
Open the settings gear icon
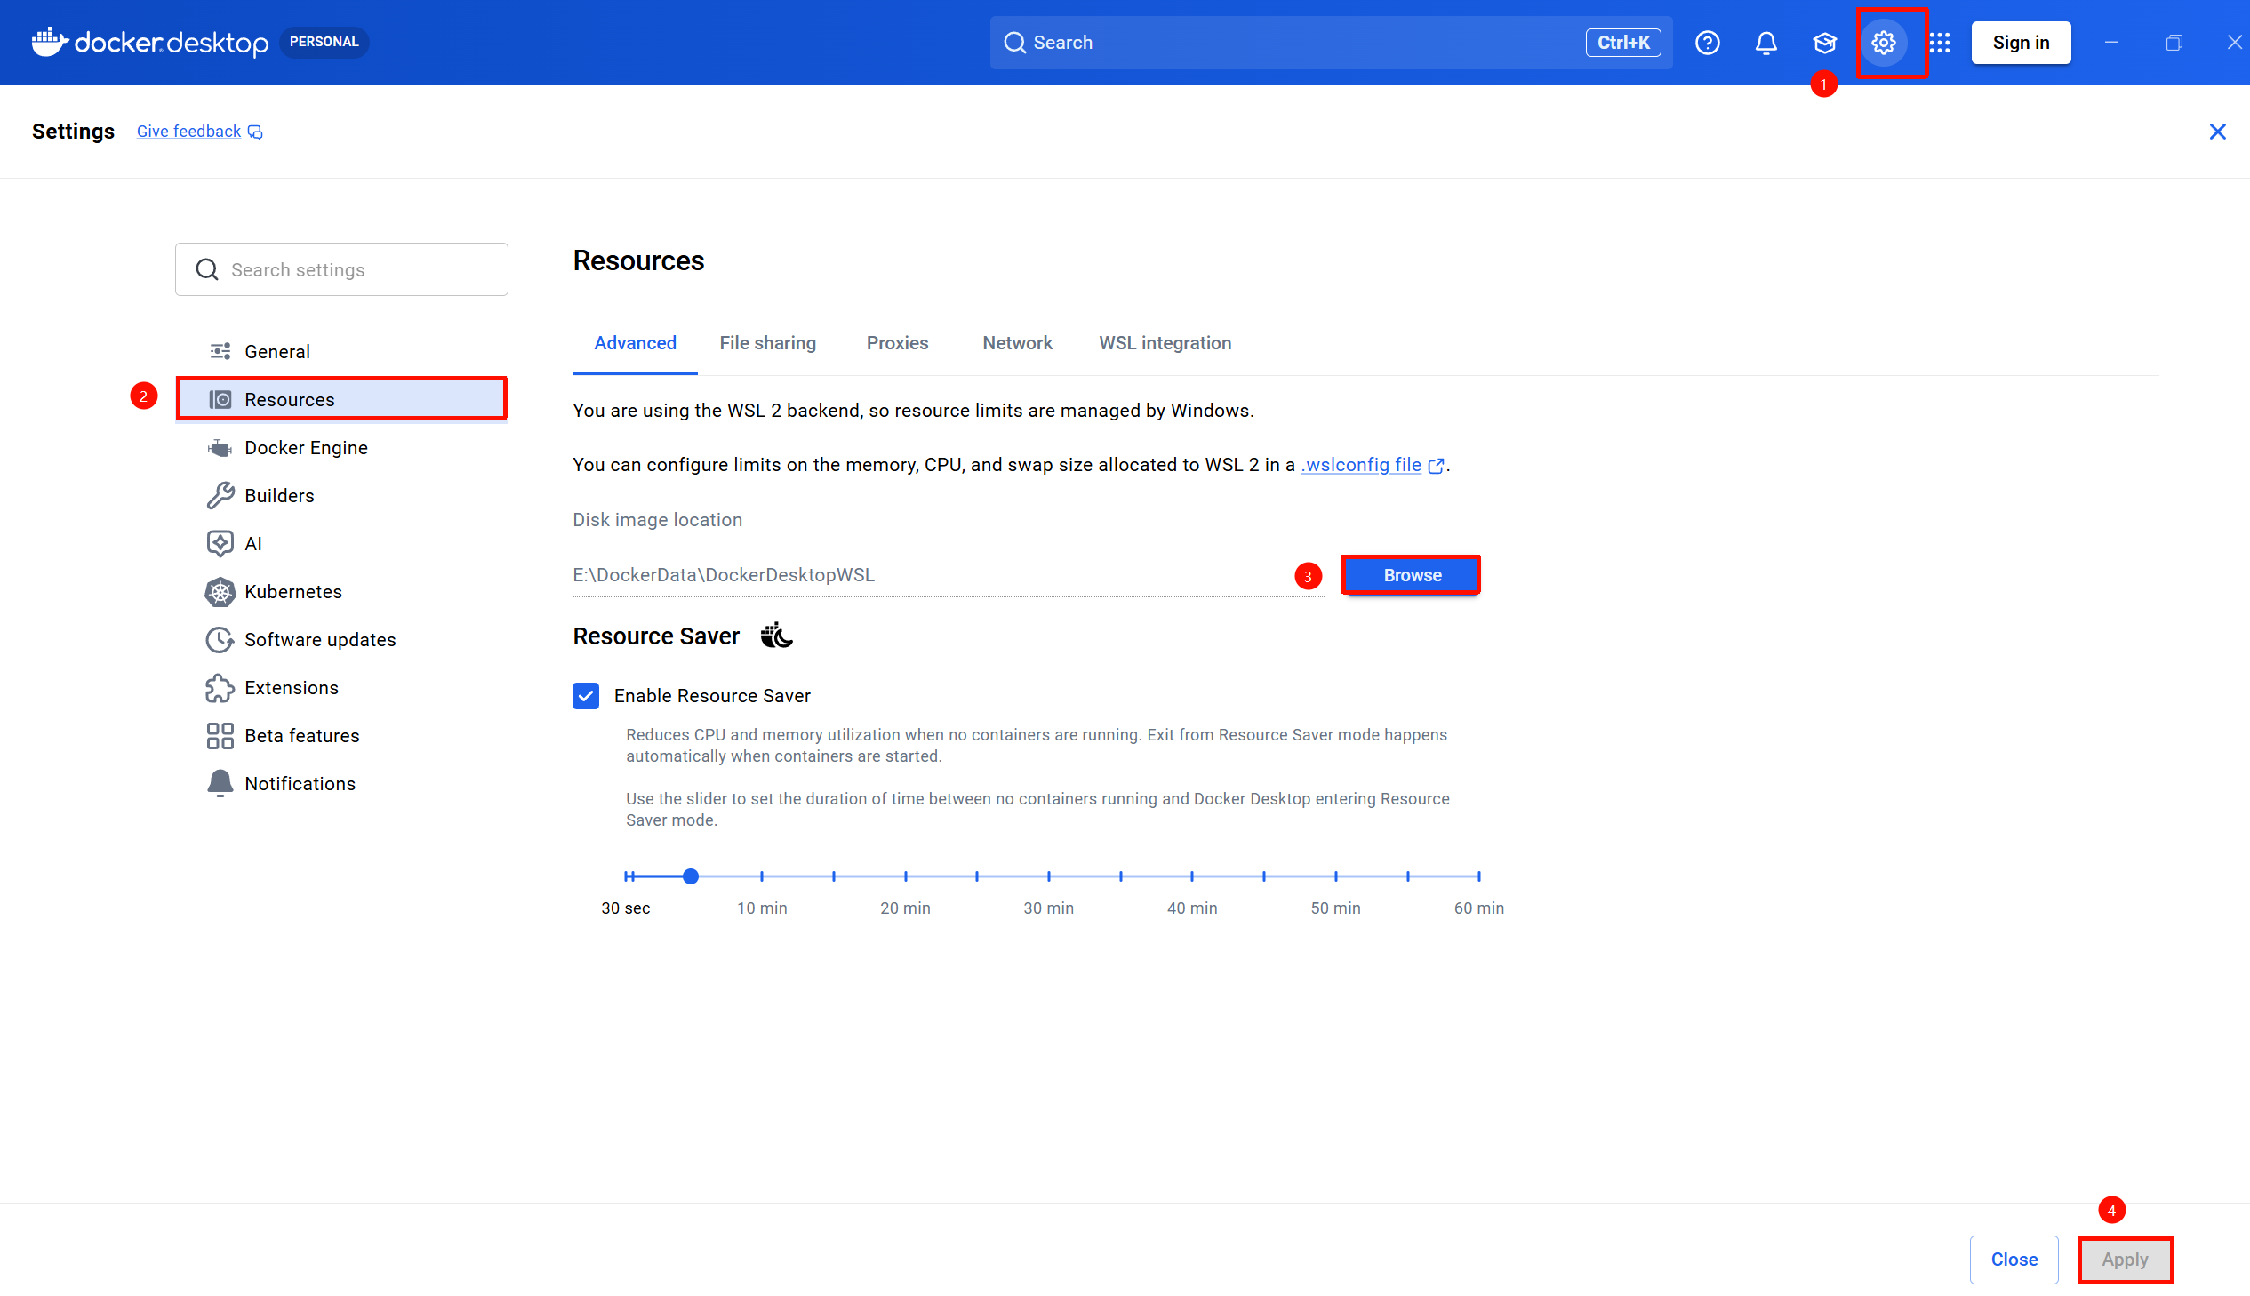(1883, 43)
